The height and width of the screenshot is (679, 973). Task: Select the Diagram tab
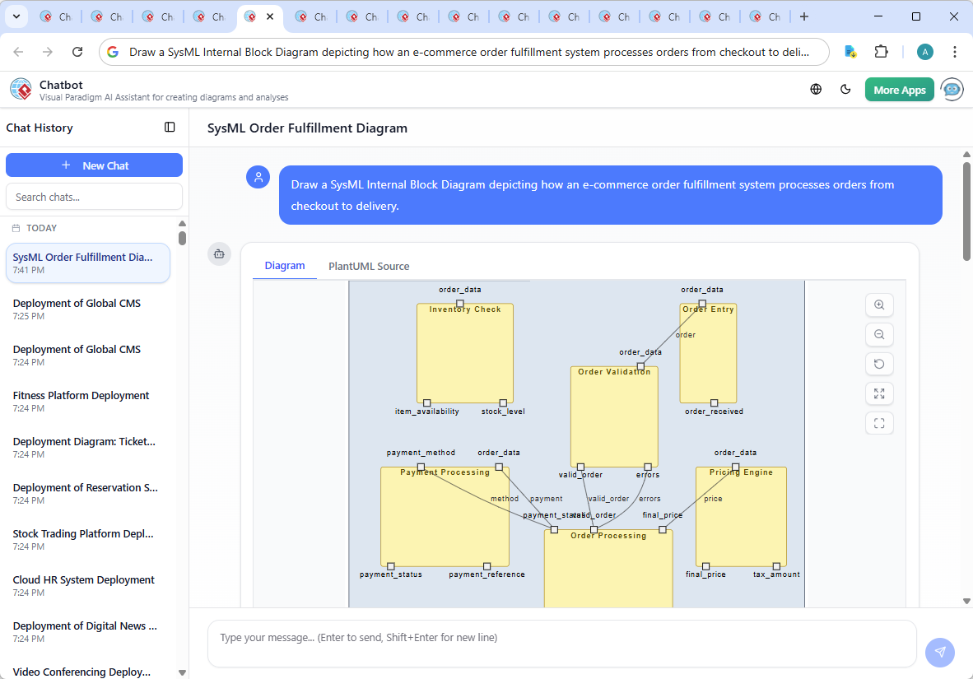pyautogui.click(x=285, y=266)
